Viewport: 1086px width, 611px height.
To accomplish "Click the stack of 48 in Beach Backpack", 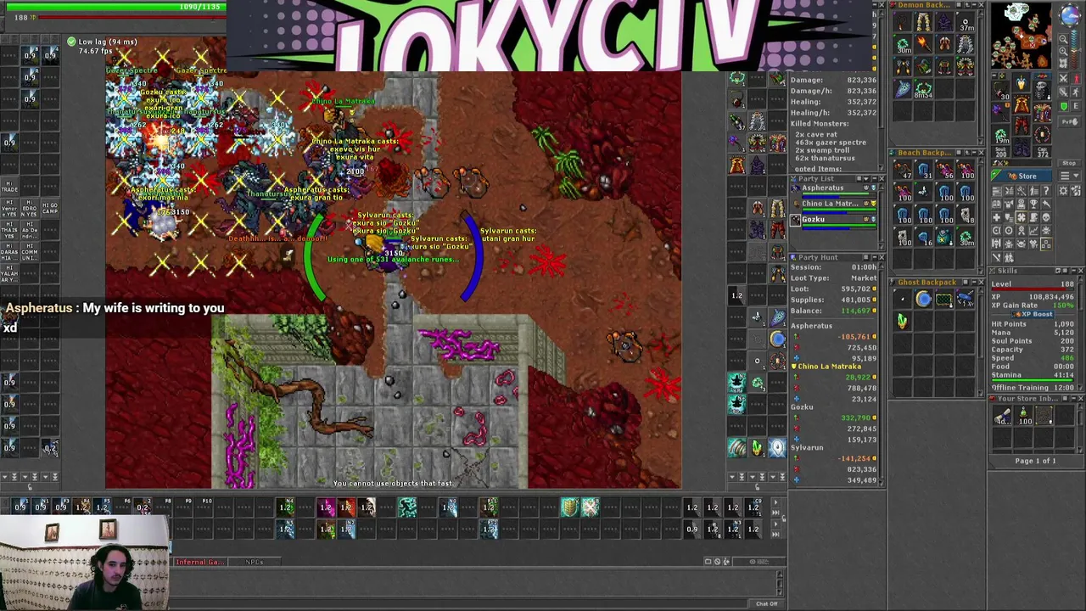I will click(x=966, y=215).
